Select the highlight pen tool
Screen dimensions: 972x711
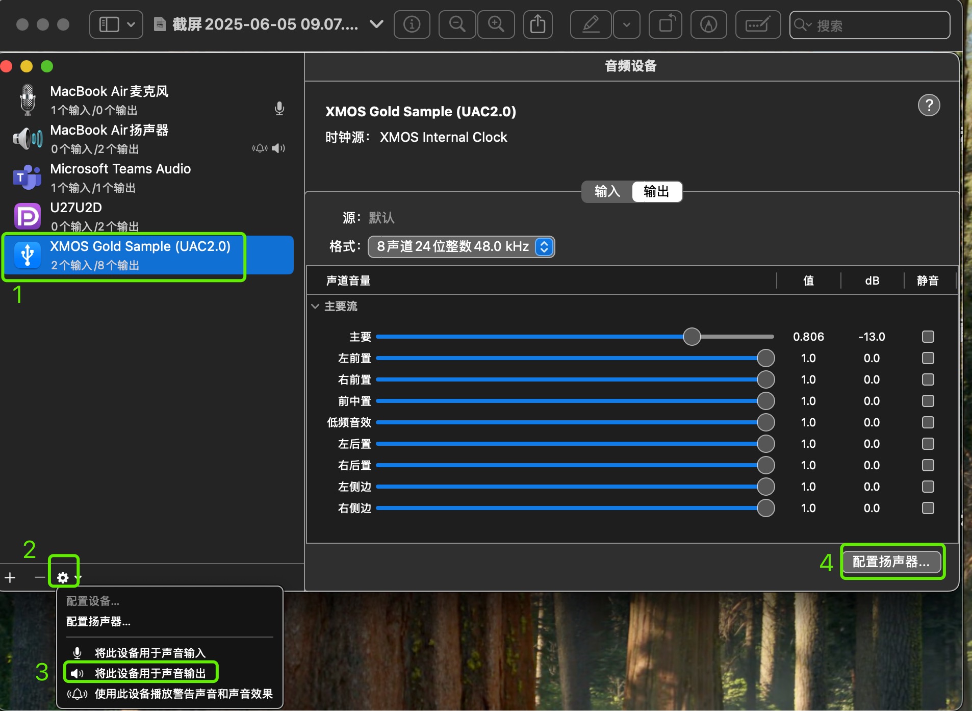pyautogui.click(x=591, y=24)
